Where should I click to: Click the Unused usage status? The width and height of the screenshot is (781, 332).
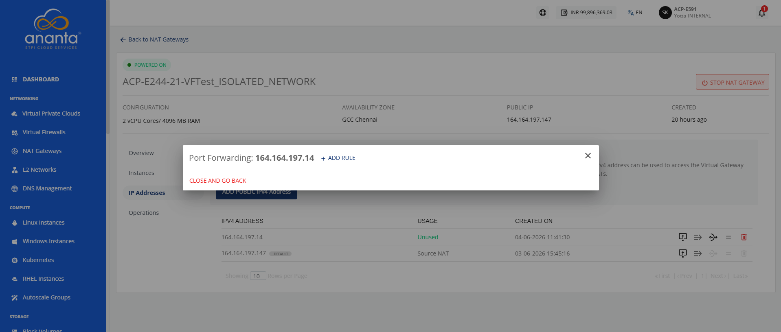tap(428, 237)
